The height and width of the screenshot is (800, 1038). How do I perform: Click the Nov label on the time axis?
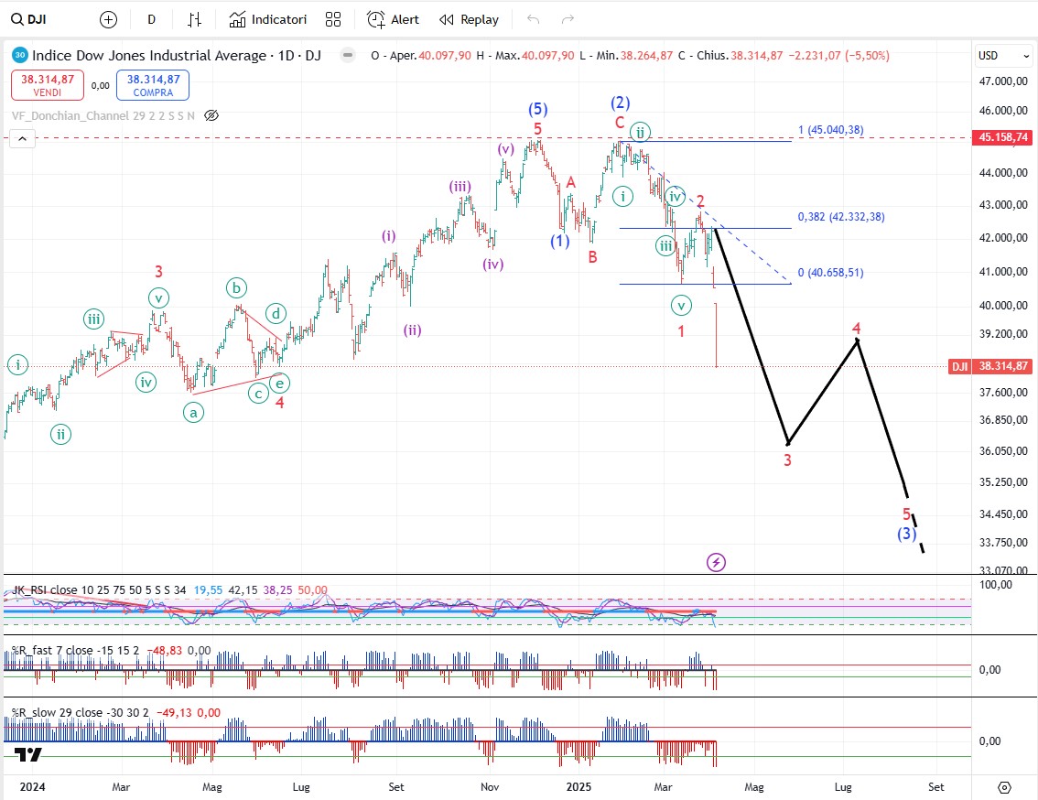490,787
